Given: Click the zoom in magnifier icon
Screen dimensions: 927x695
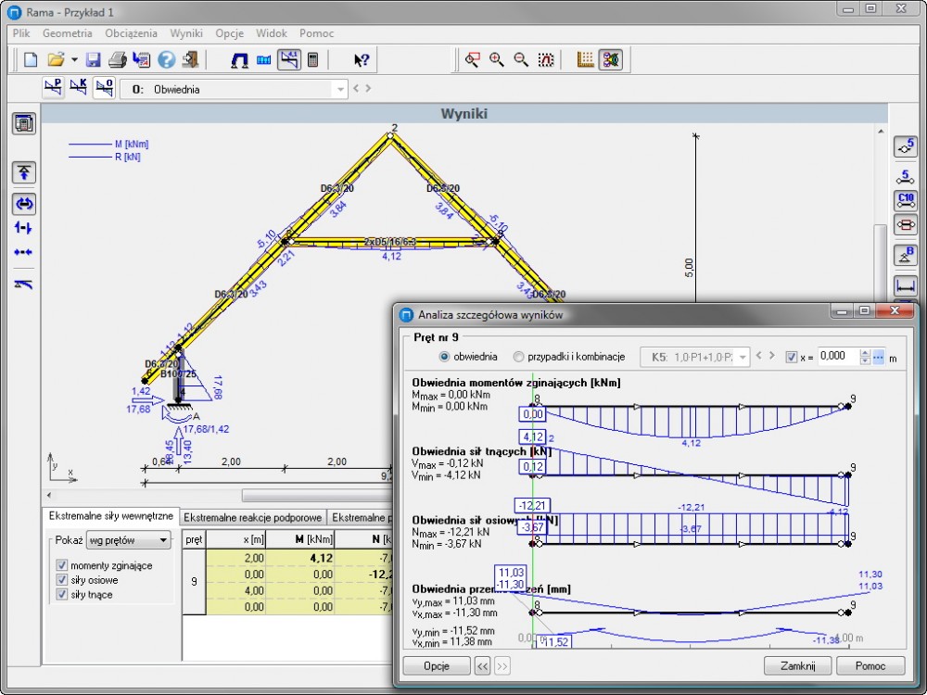Looking at the screenshot, I should 497,60.
